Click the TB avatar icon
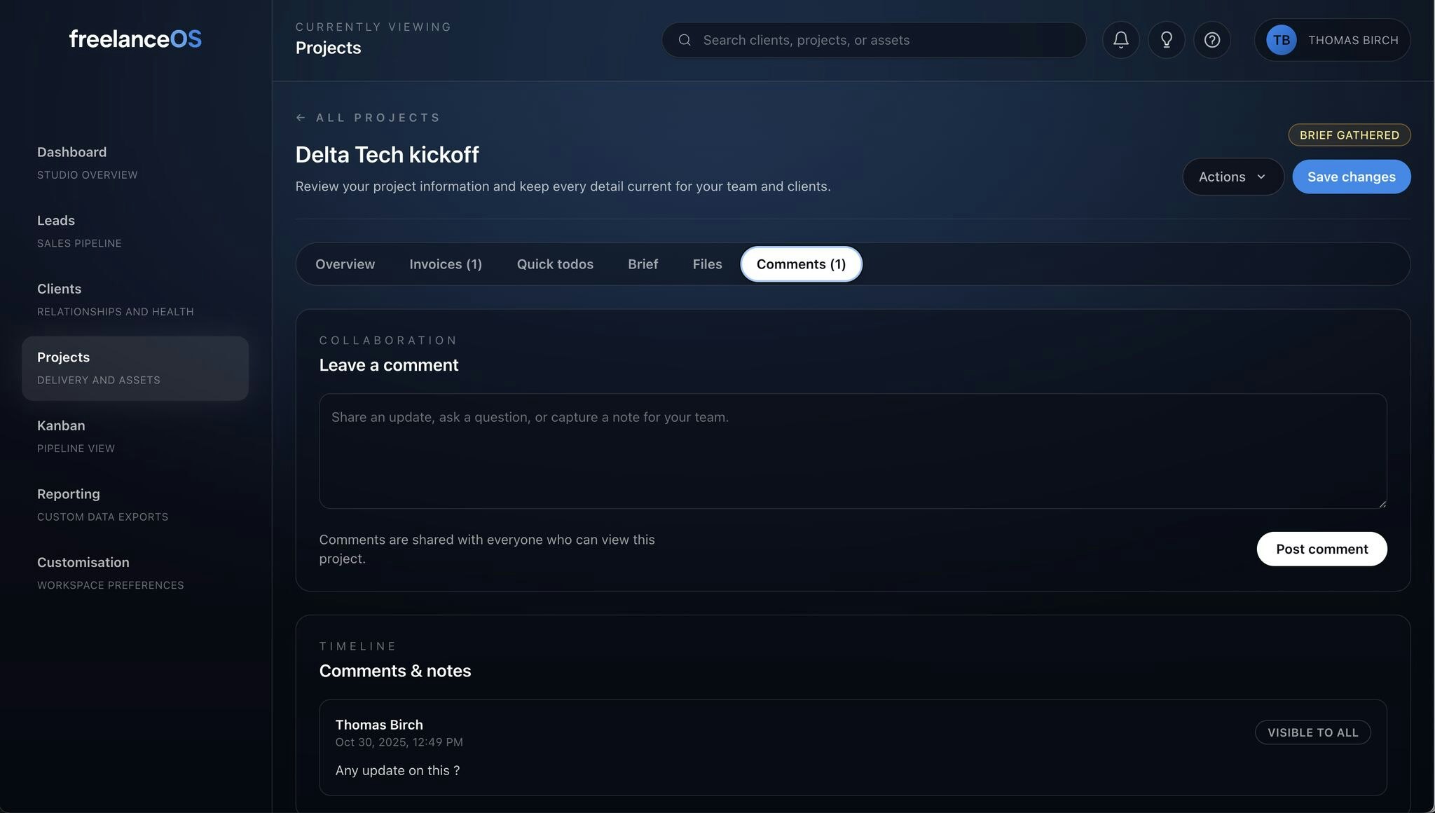This screenshot has height=813, width=1435. (x=1281, y=40)
